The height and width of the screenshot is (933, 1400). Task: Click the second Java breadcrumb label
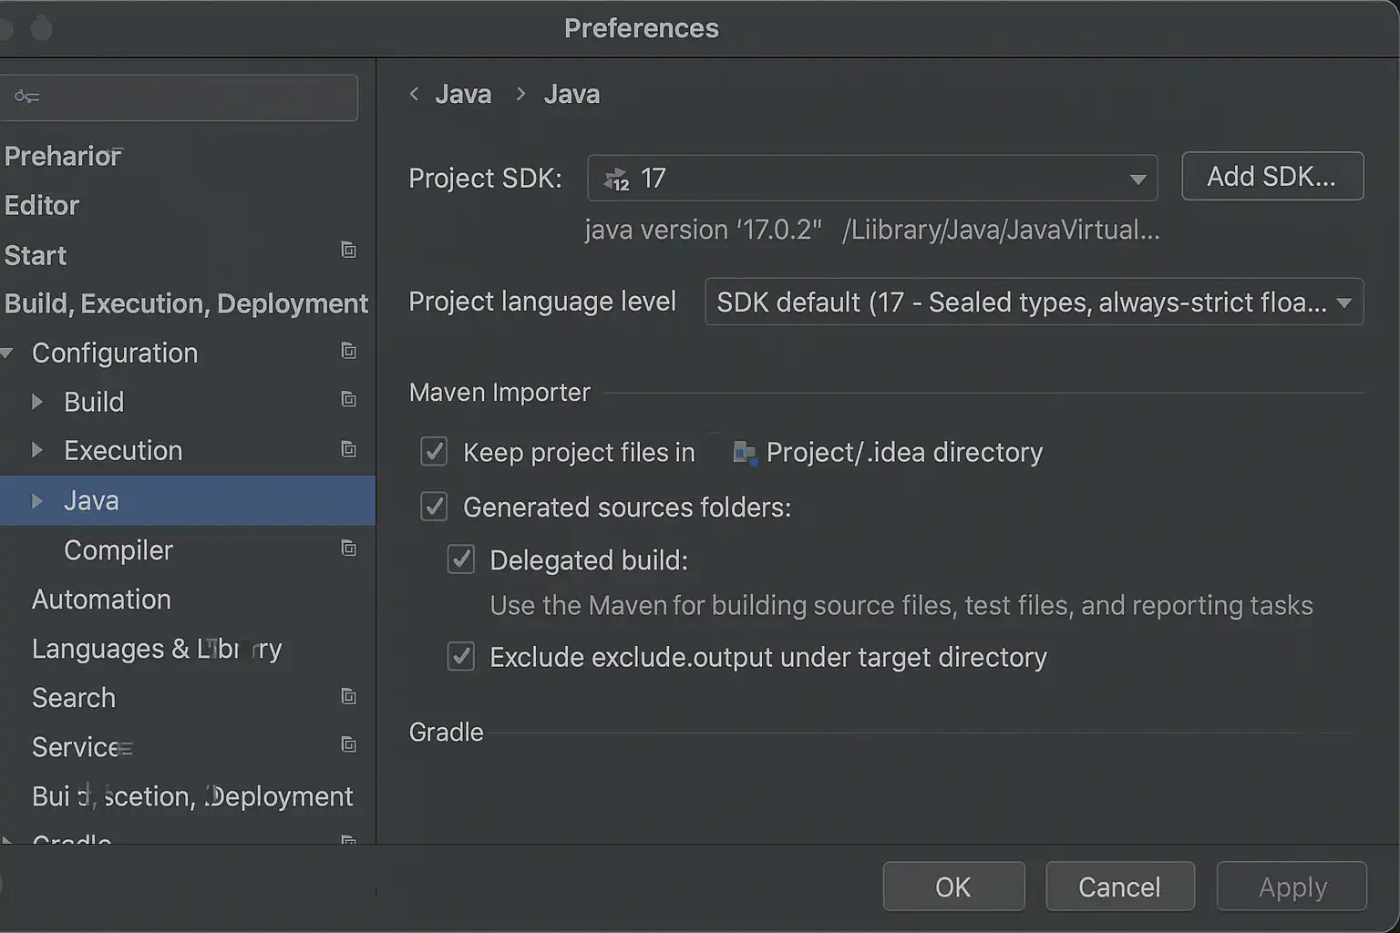(571, 94)
